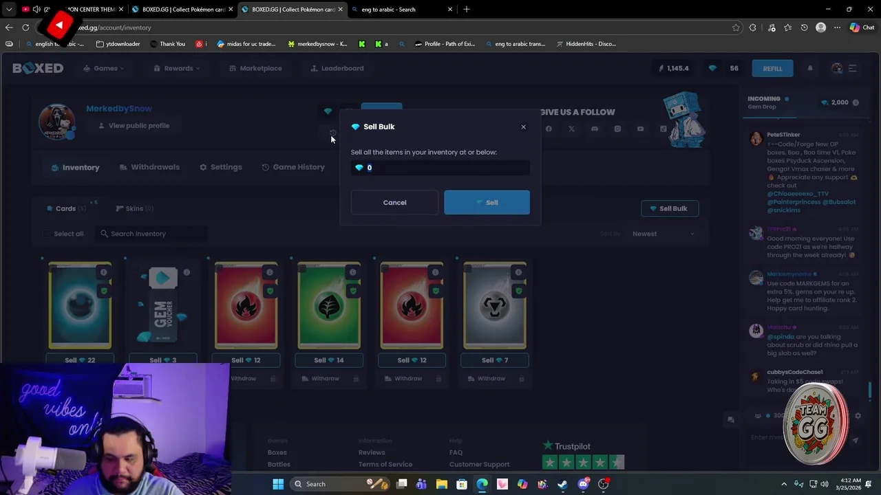Go to the Marketplace page
Image resolution: width=881 pixels, height=495 pixels.
click(x=255, y=68)
